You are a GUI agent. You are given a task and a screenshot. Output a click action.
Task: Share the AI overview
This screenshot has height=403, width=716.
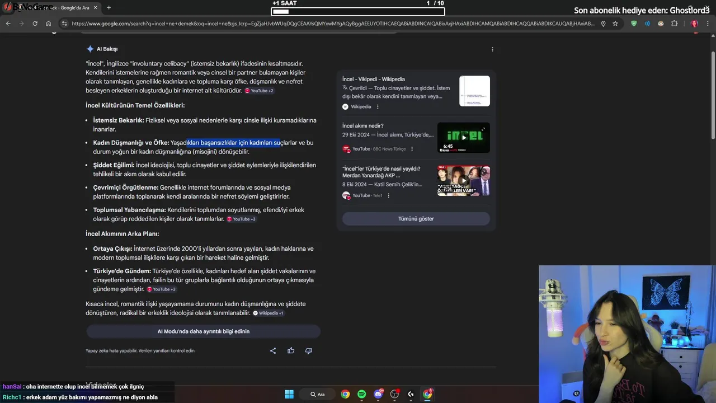(273, 351)
